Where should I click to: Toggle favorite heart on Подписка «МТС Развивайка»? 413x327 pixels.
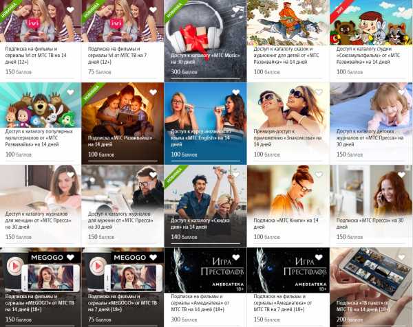153,93
